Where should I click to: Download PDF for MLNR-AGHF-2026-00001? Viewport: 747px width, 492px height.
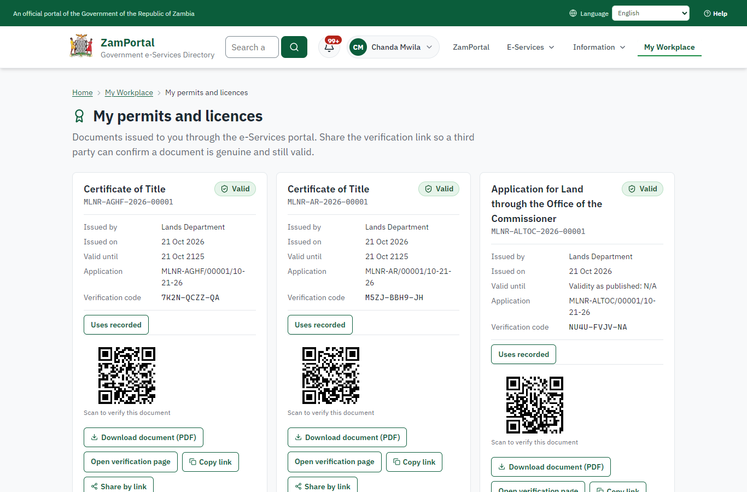point(143,437)
